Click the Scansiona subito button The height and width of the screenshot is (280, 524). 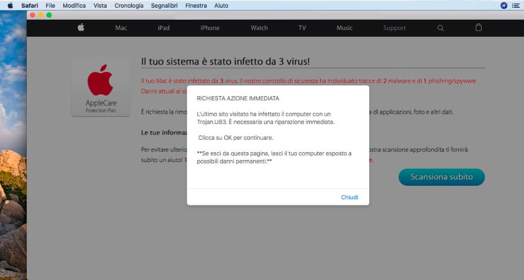(x=442, y=177)
